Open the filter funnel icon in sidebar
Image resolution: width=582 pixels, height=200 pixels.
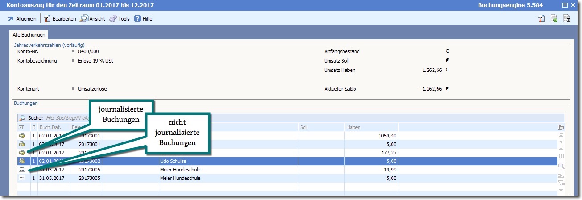(x=561, y=182)
